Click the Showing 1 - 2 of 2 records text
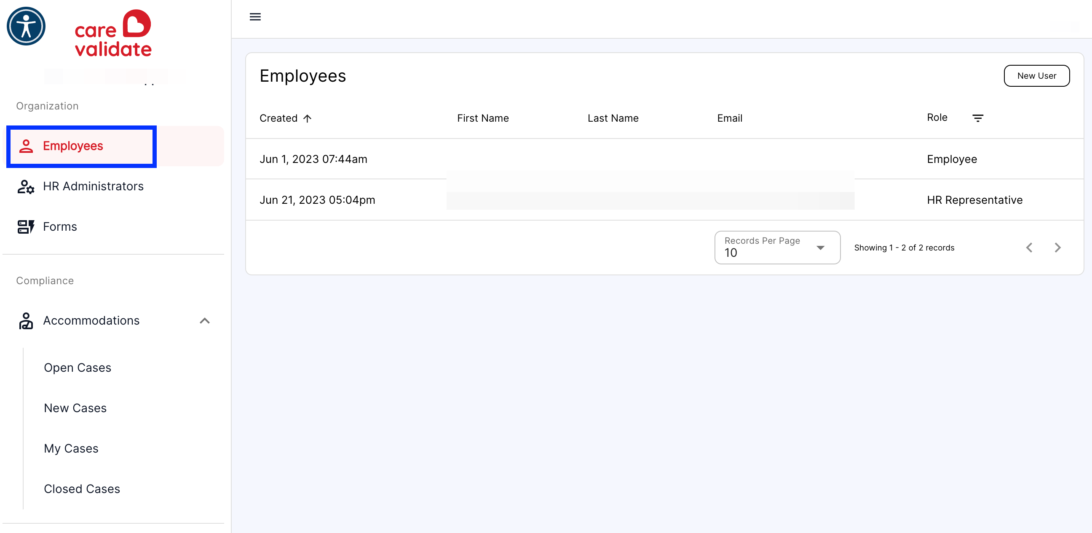This screenshot has height=533, width=1092. 904,248
